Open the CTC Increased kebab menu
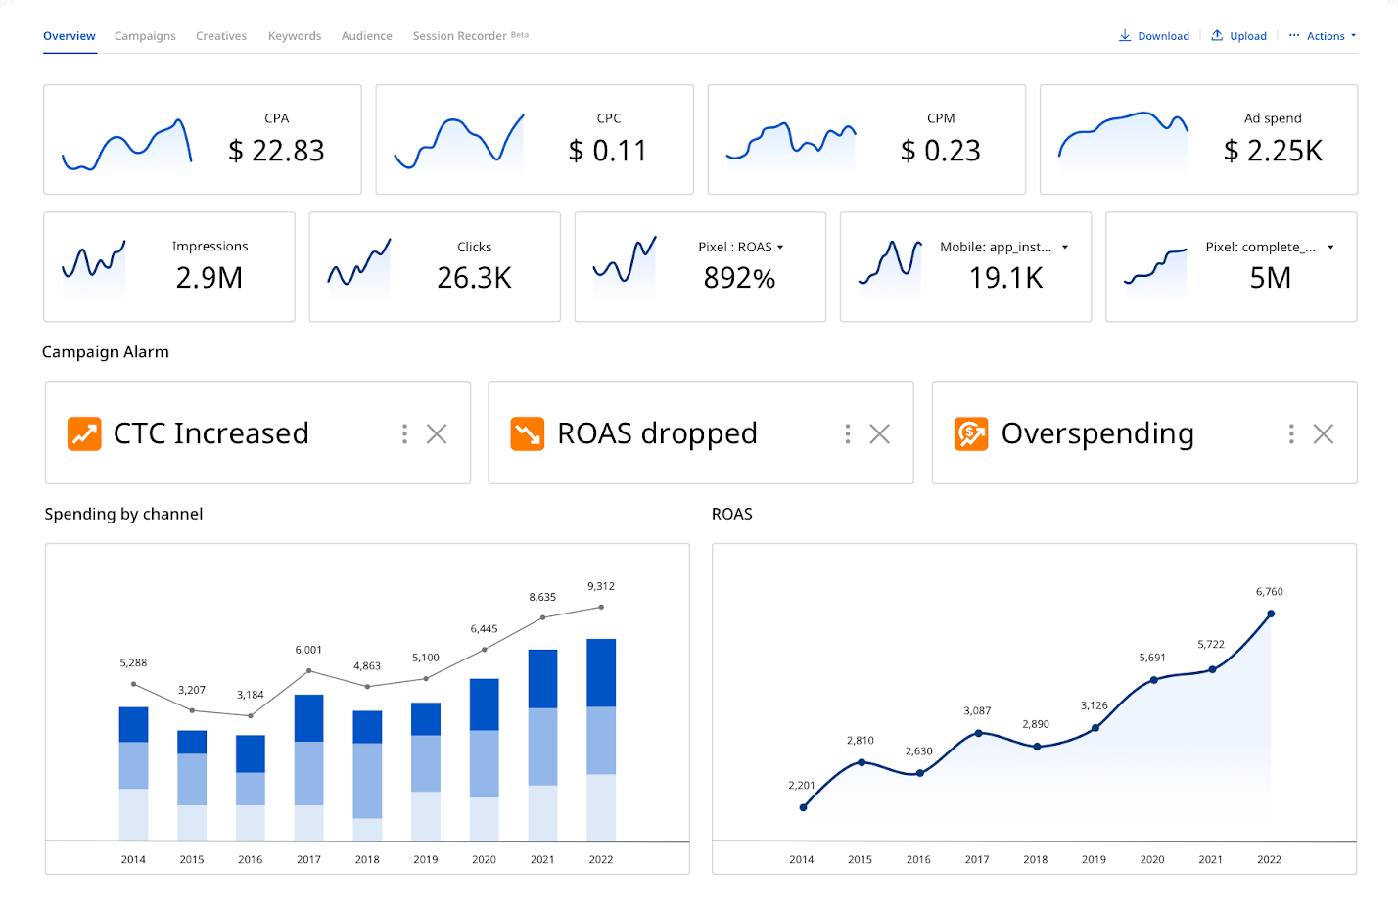1398x909 pixels. [x=404, y=433]
